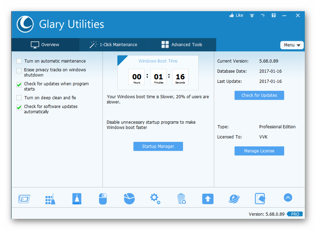Open the skin (shirt) icon in title bar
The image size is (316, 230).
click(x=252, y=15)
